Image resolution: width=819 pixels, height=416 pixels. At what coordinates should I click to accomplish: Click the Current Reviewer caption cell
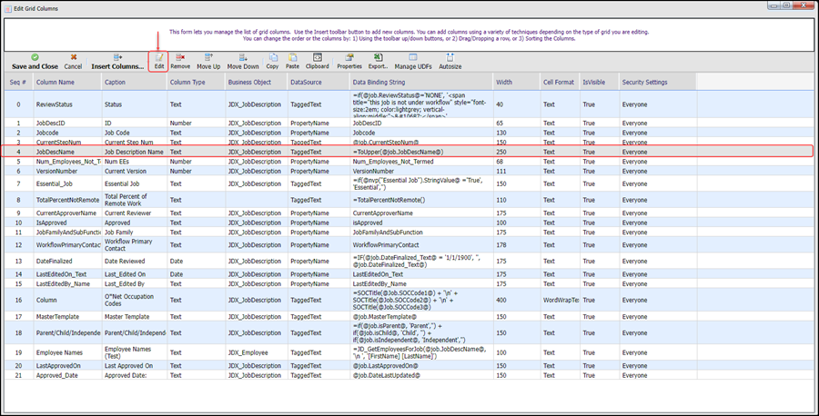135,213
